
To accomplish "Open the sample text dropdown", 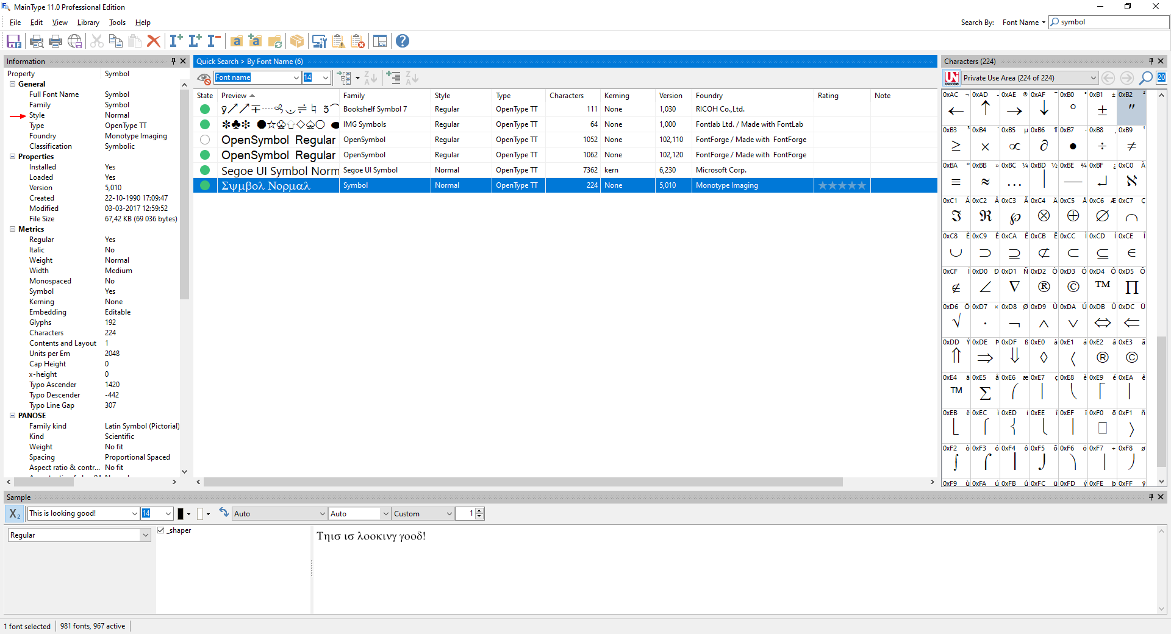I will [135, 514].
